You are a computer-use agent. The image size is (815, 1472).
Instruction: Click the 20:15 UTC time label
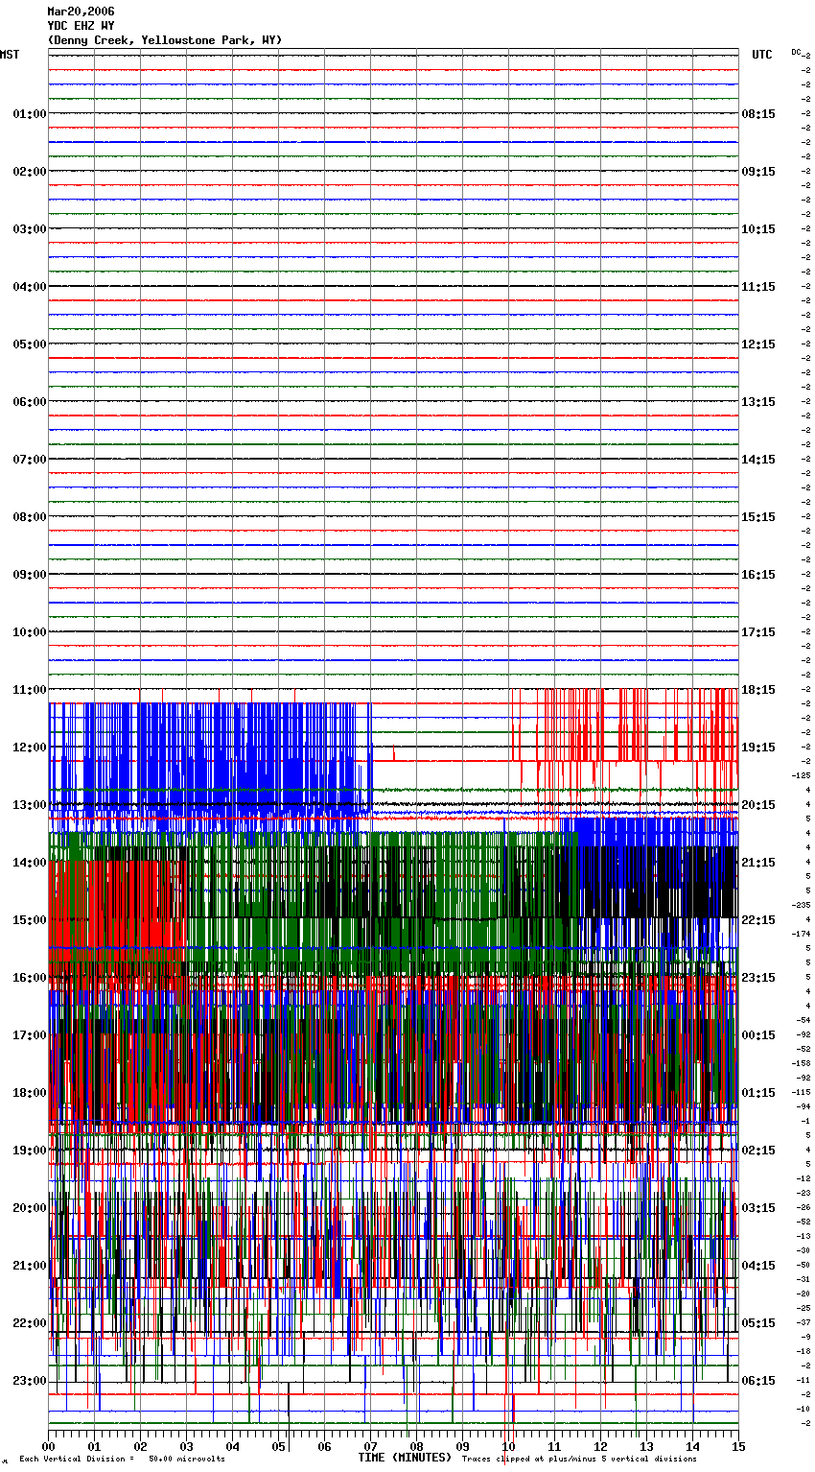pos(758,805)
